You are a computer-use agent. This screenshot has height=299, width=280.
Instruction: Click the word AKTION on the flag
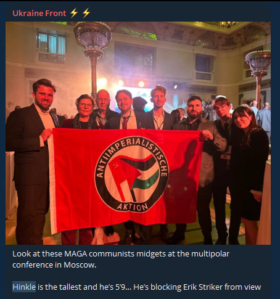(133, 207)
